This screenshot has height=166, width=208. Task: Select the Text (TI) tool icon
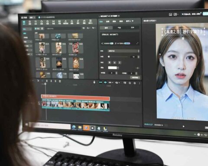click(x=36, y=22)
